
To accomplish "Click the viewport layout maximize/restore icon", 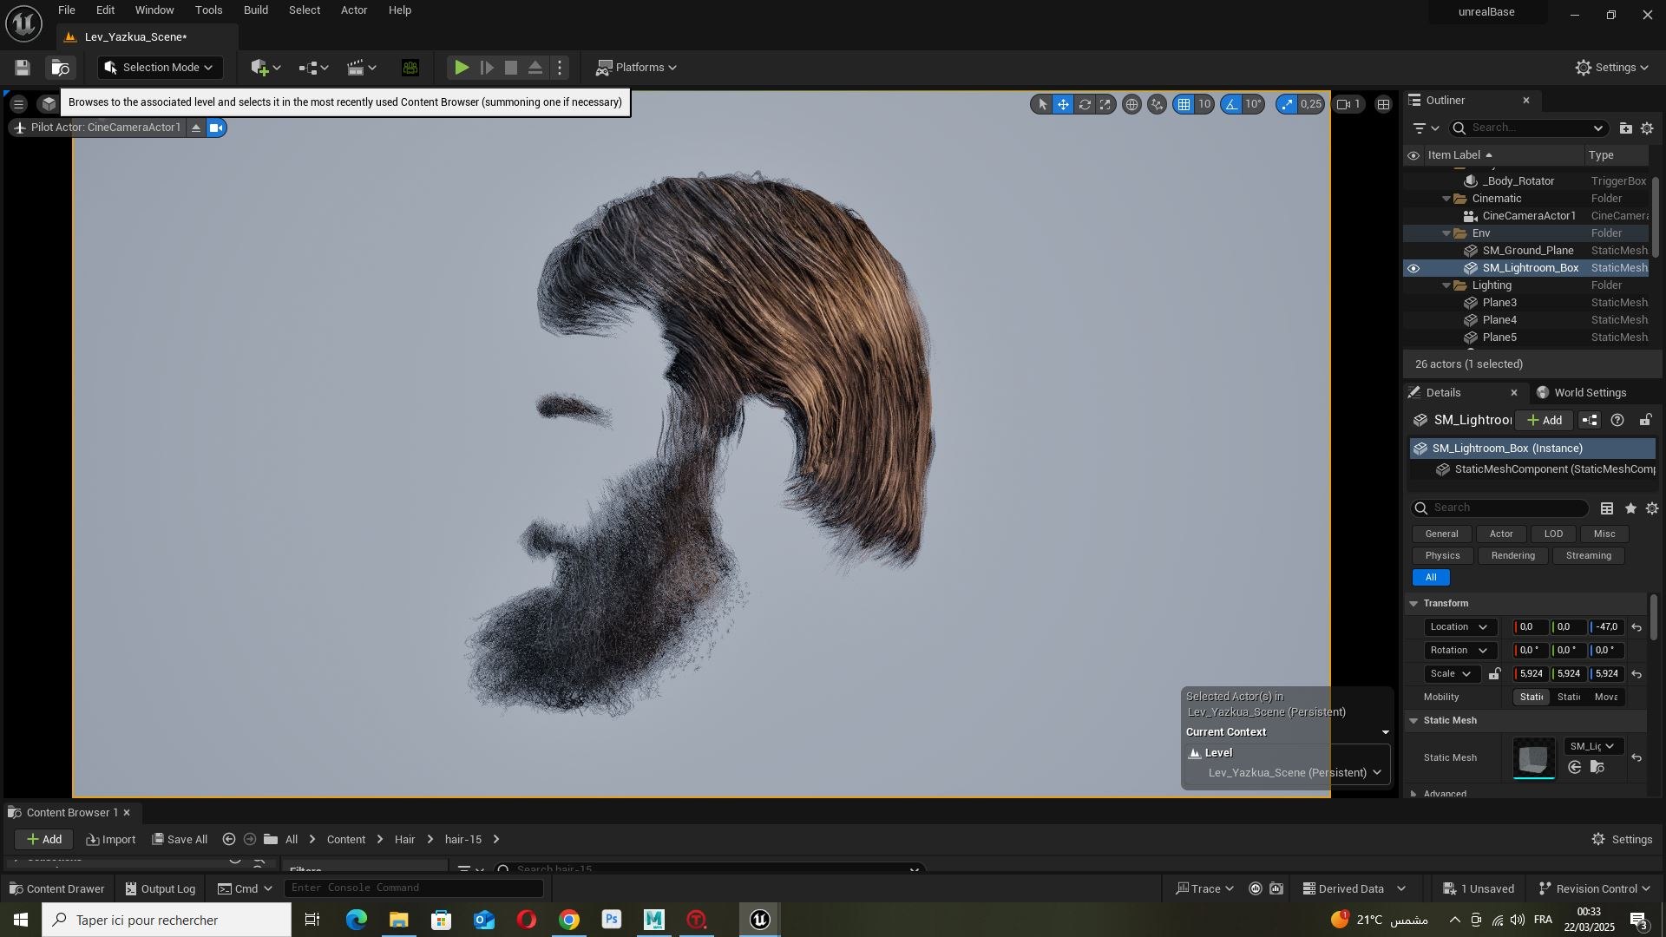I will [x=1384, y=104].
